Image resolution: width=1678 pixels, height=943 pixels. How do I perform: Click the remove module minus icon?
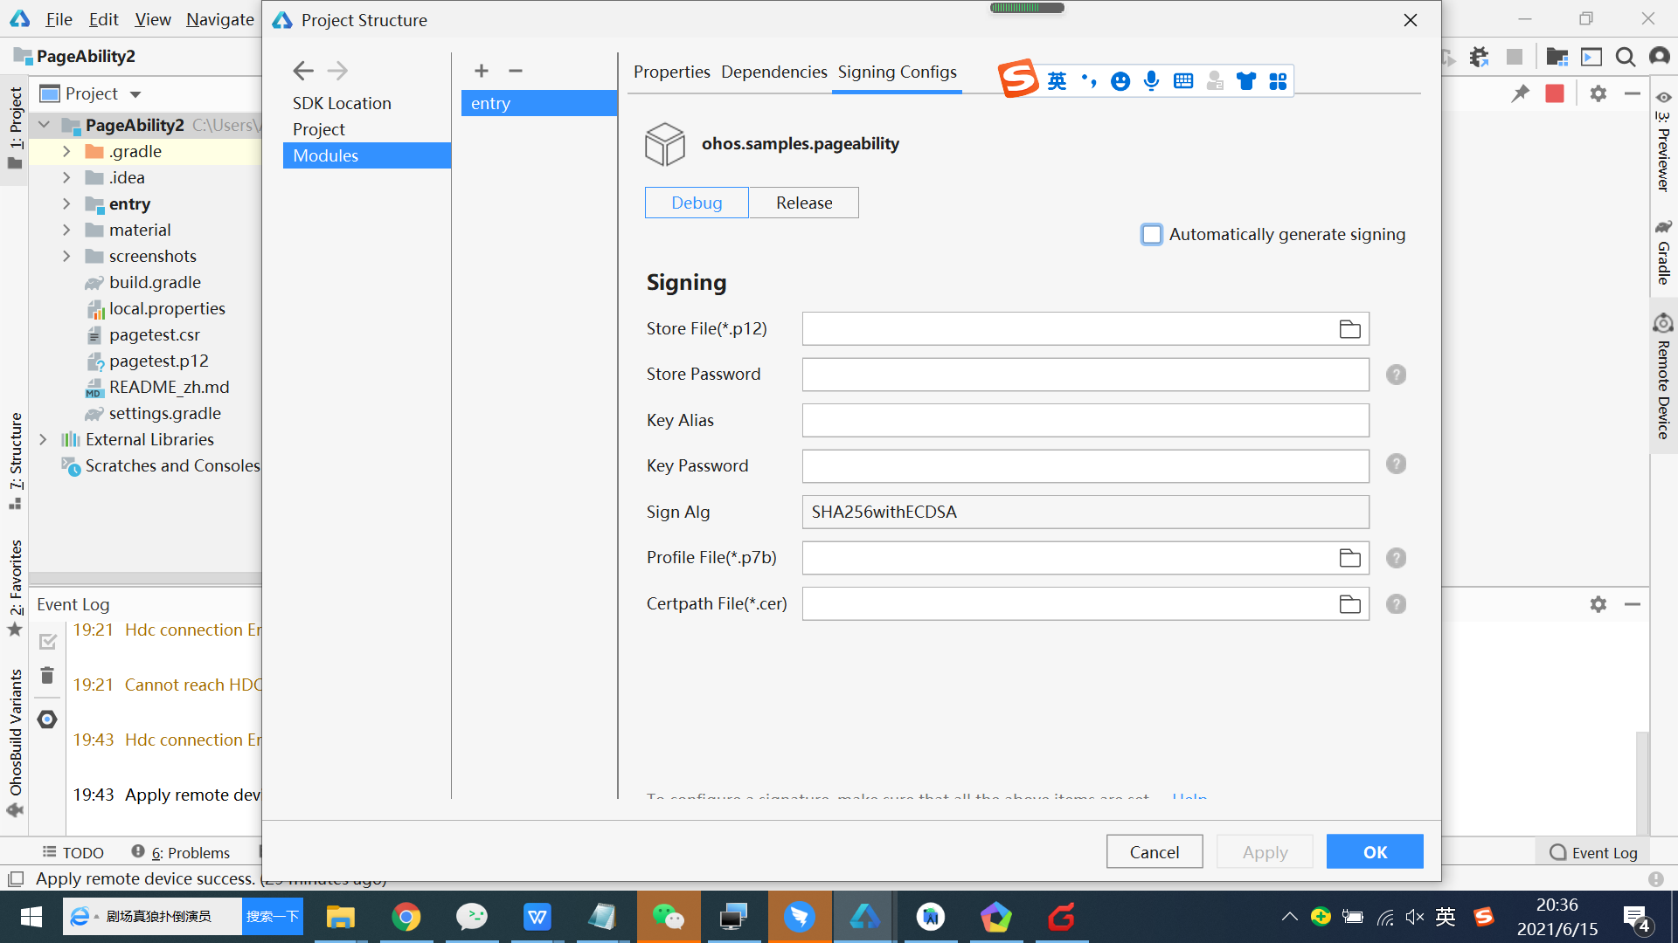point(516,71)
